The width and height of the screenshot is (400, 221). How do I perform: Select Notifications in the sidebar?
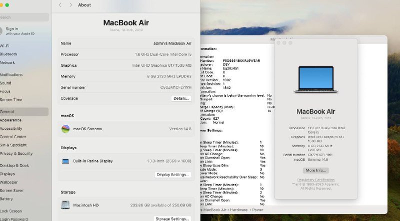11,75
